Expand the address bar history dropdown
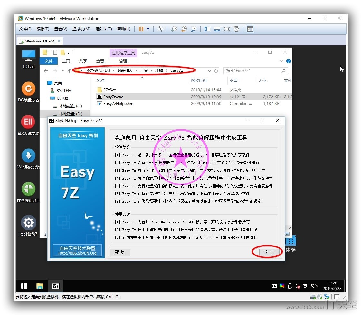 (x=209, y=71)
